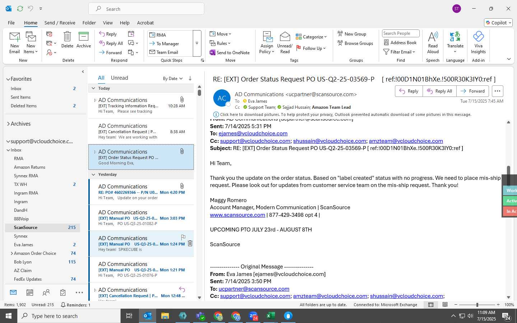
Task: Open File Explorer from the taskbar
Action: (165, 316)
